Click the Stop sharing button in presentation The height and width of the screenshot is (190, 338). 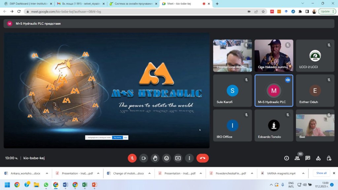click(x=118, y=138)
